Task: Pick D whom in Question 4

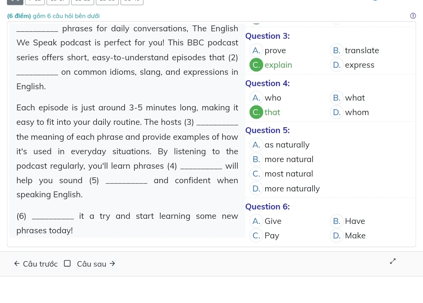Action: tap(337, 112)
